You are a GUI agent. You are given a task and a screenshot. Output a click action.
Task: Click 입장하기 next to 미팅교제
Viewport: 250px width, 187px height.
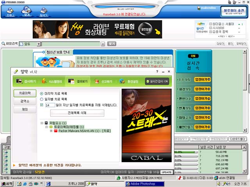click(x=202, y=118)
